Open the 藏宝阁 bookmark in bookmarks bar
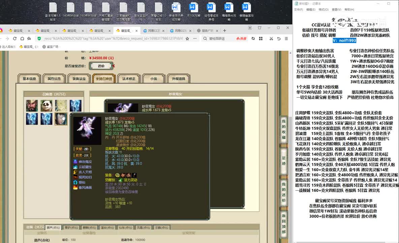399x243 pixels. (29, 47)
